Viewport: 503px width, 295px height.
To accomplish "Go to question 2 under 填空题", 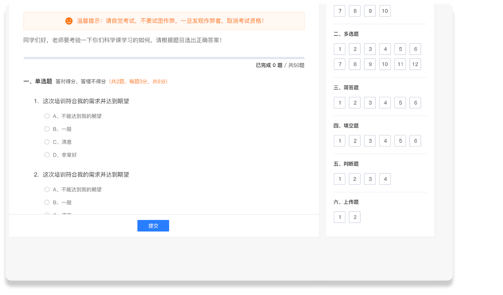I will (x=355, y=141).
